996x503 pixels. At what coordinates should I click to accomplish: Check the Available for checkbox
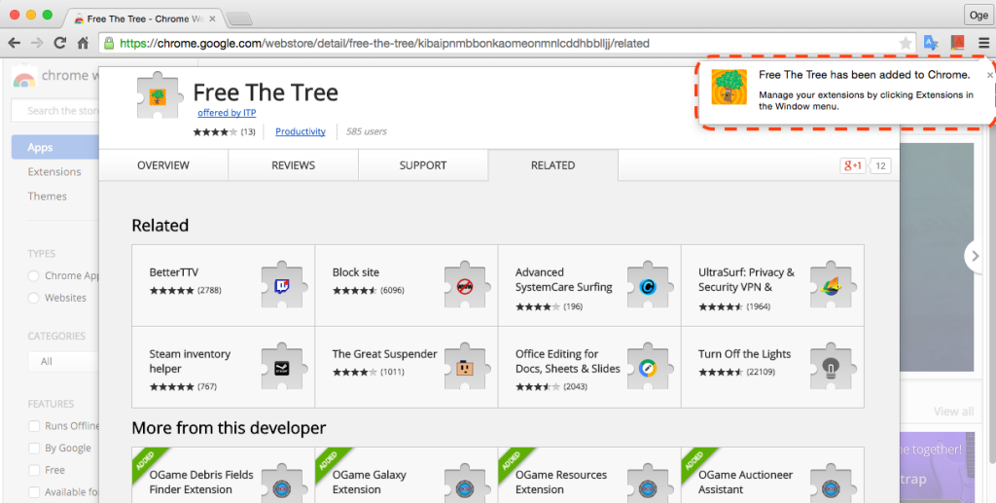34,492
